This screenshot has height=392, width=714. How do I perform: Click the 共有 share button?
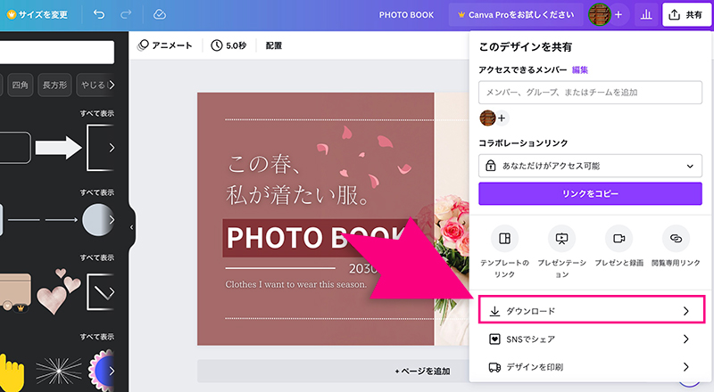click(685, 15)
